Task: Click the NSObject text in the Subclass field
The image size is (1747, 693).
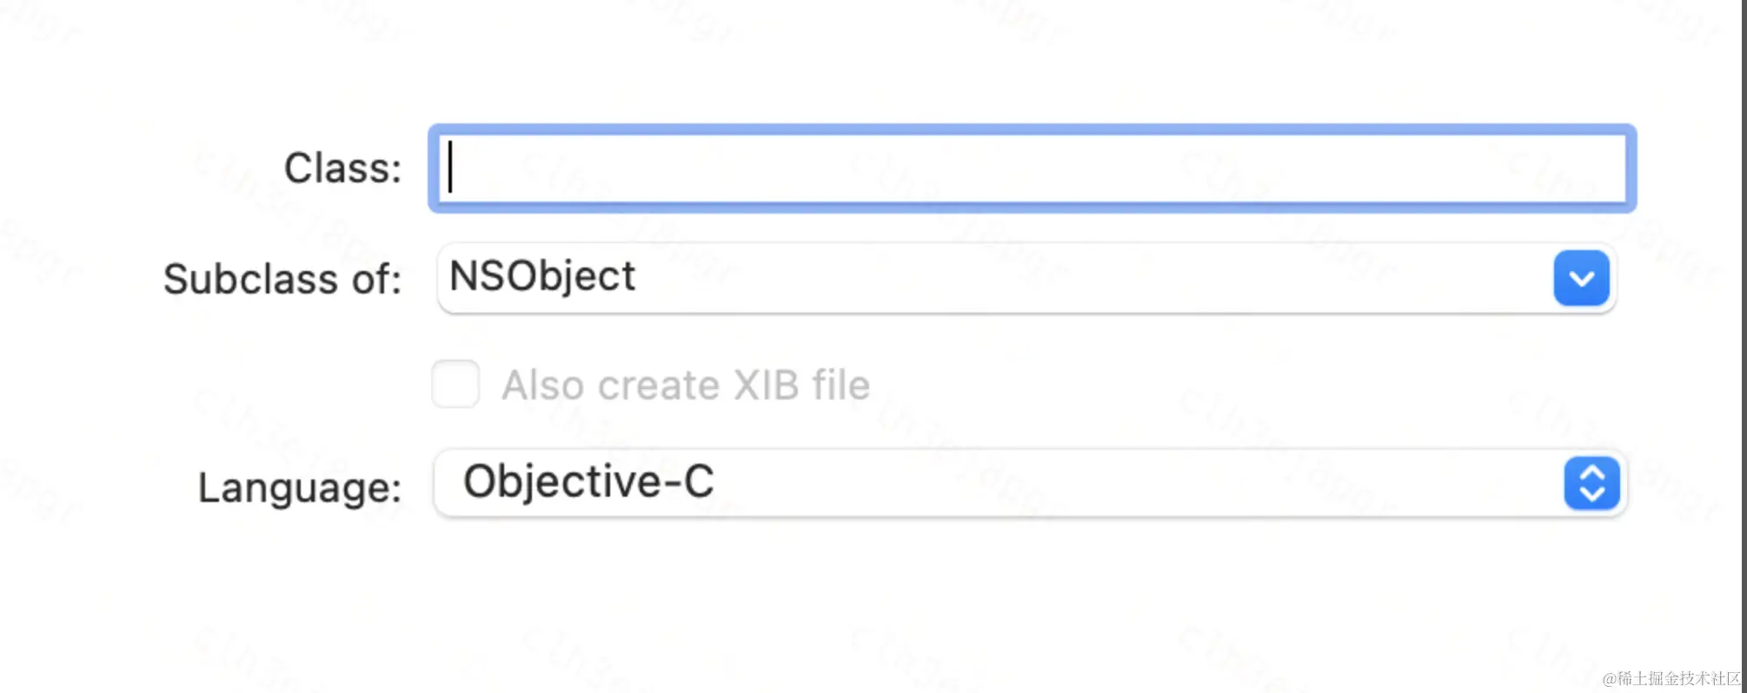Action: [x=542, y=277]
